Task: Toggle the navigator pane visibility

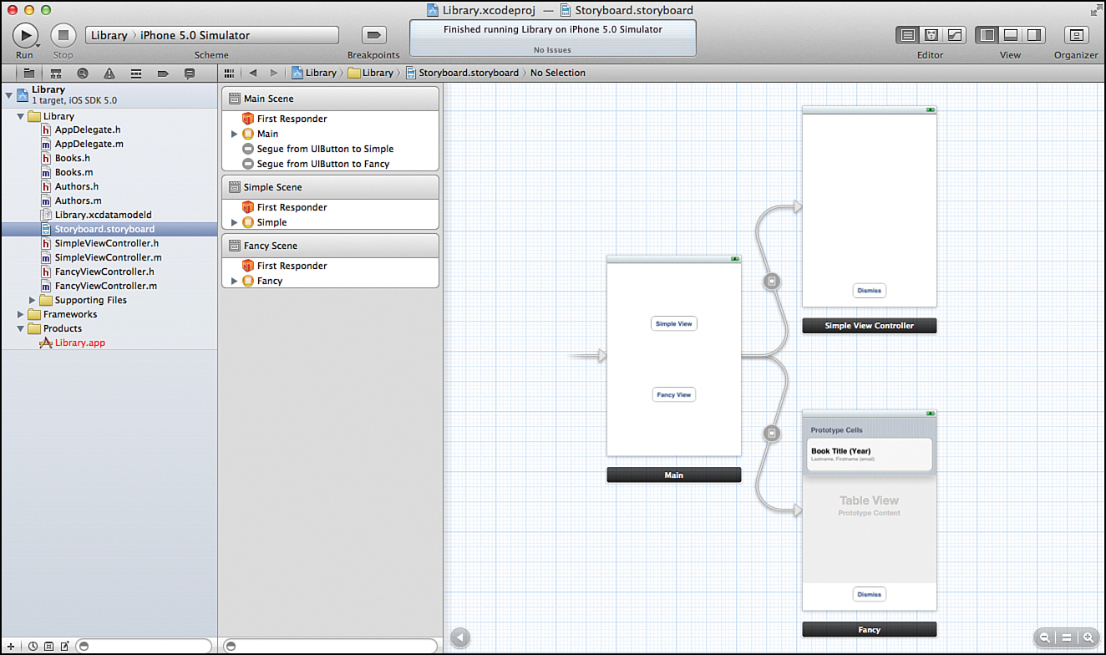Action: click(987, 35)
